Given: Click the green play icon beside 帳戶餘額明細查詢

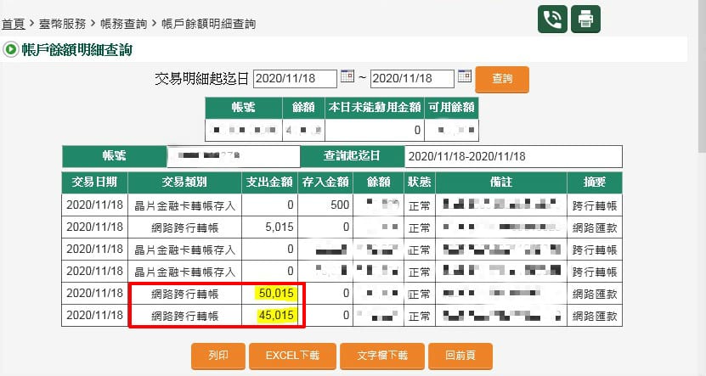Looking at the screenshot, I should click(x=11, y=49).
